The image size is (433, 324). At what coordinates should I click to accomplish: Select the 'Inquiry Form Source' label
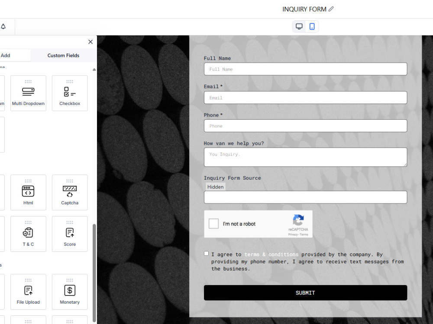[x=232, y=178]
